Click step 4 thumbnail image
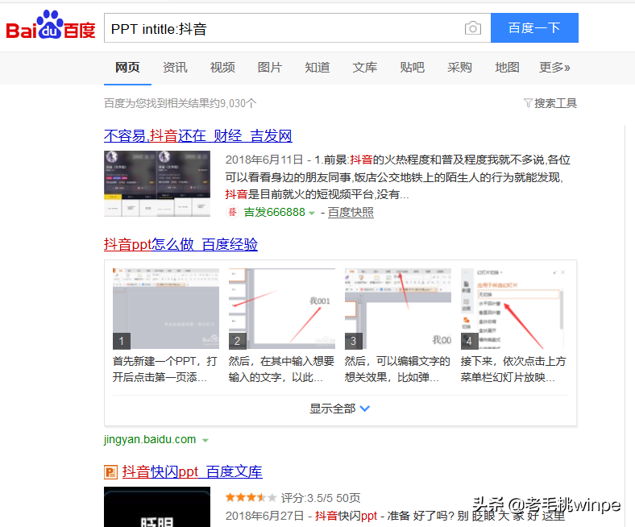This screenshot has height=527, width=635. (x=514, y=309)
